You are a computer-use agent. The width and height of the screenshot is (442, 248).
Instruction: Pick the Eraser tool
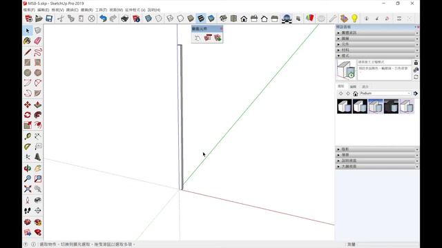38,41
